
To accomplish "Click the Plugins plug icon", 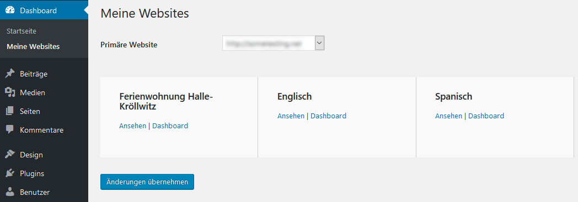I will [10, 174].
